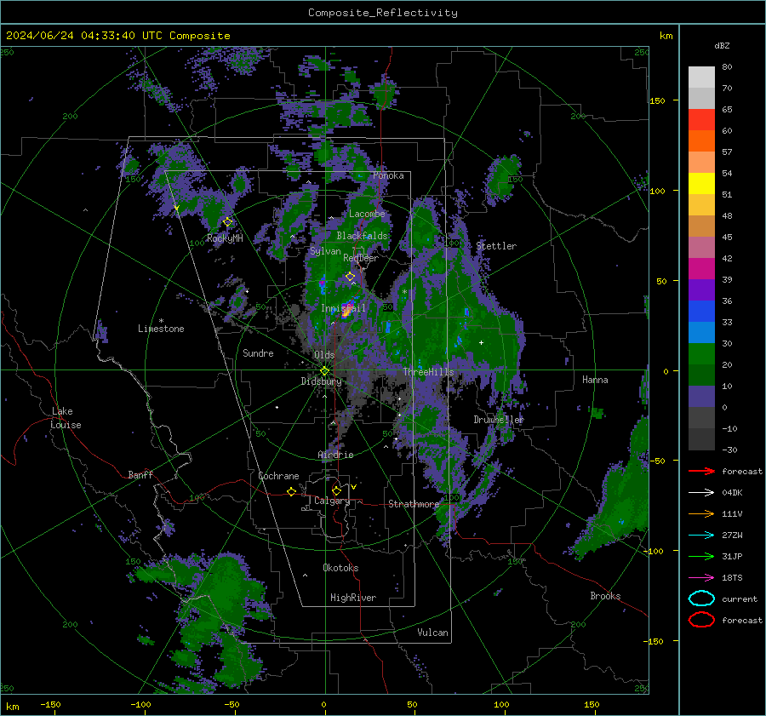
Task: Select the purple swatch between 10 and 0
Action: (701, 397)
